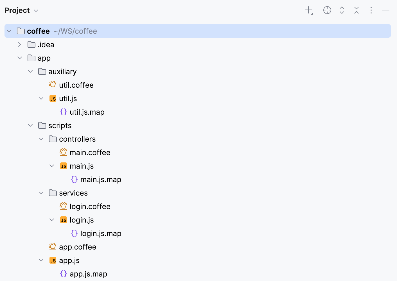
Task: Select the main.js.map file
Action: pyautogui.click(x=101, y=179)
